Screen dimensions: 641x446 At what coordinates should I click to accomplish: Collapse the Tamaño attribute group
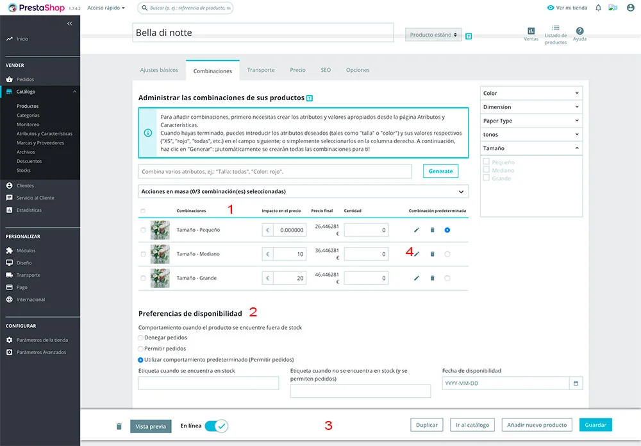tap(531, 148)
